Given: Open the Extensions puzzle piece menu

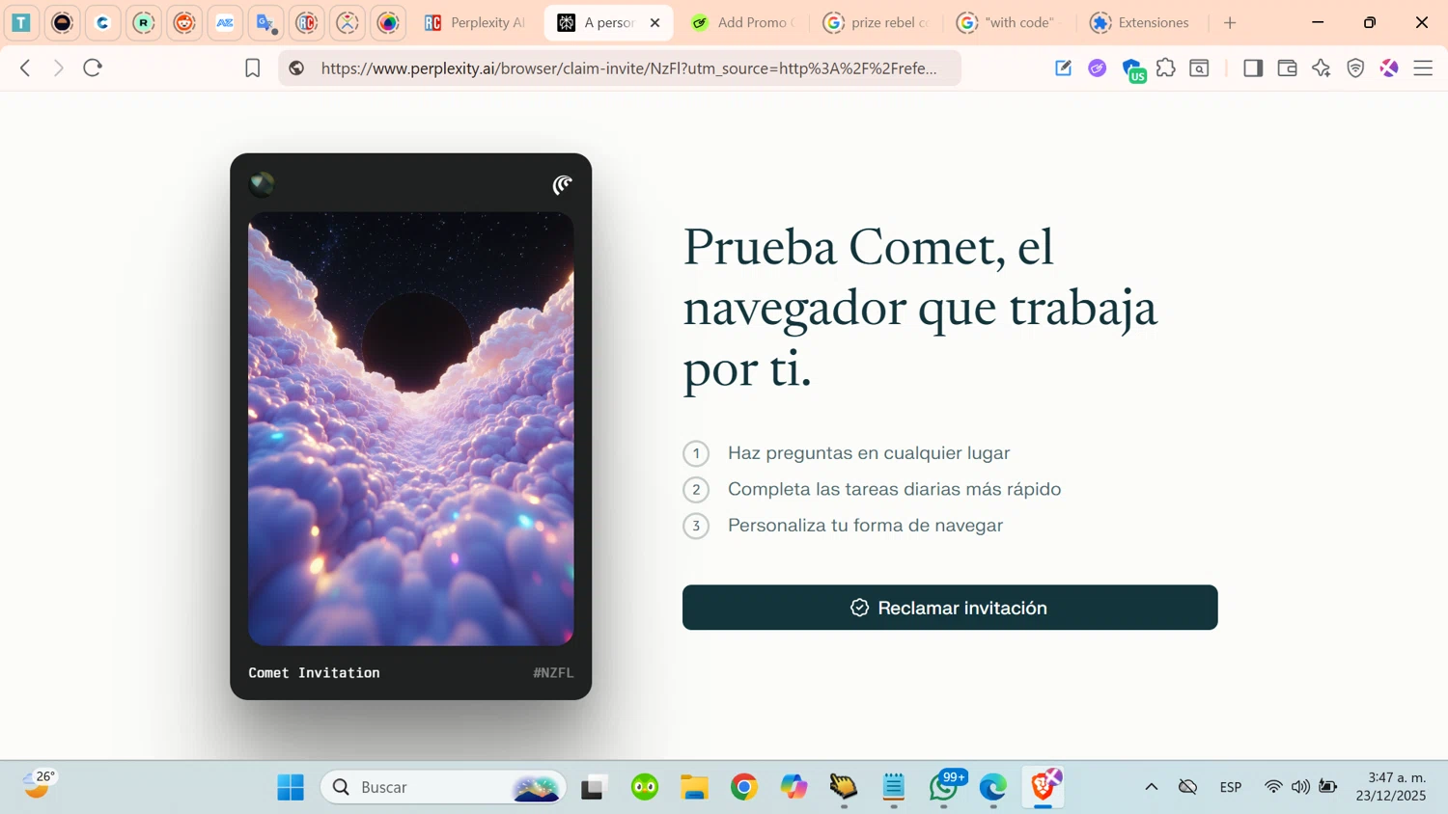Looking at the screenshot, I should point(1166,68).
